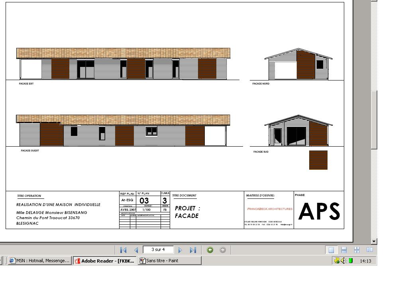Click the TITRE OPERATION heading
This screenshot has height=306, width=408.
click(29, 196)
